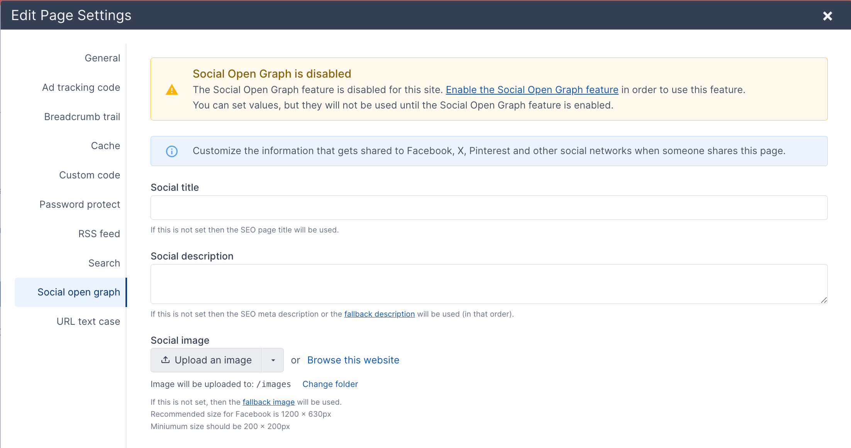Open URL text case settings

pos(88,321)
